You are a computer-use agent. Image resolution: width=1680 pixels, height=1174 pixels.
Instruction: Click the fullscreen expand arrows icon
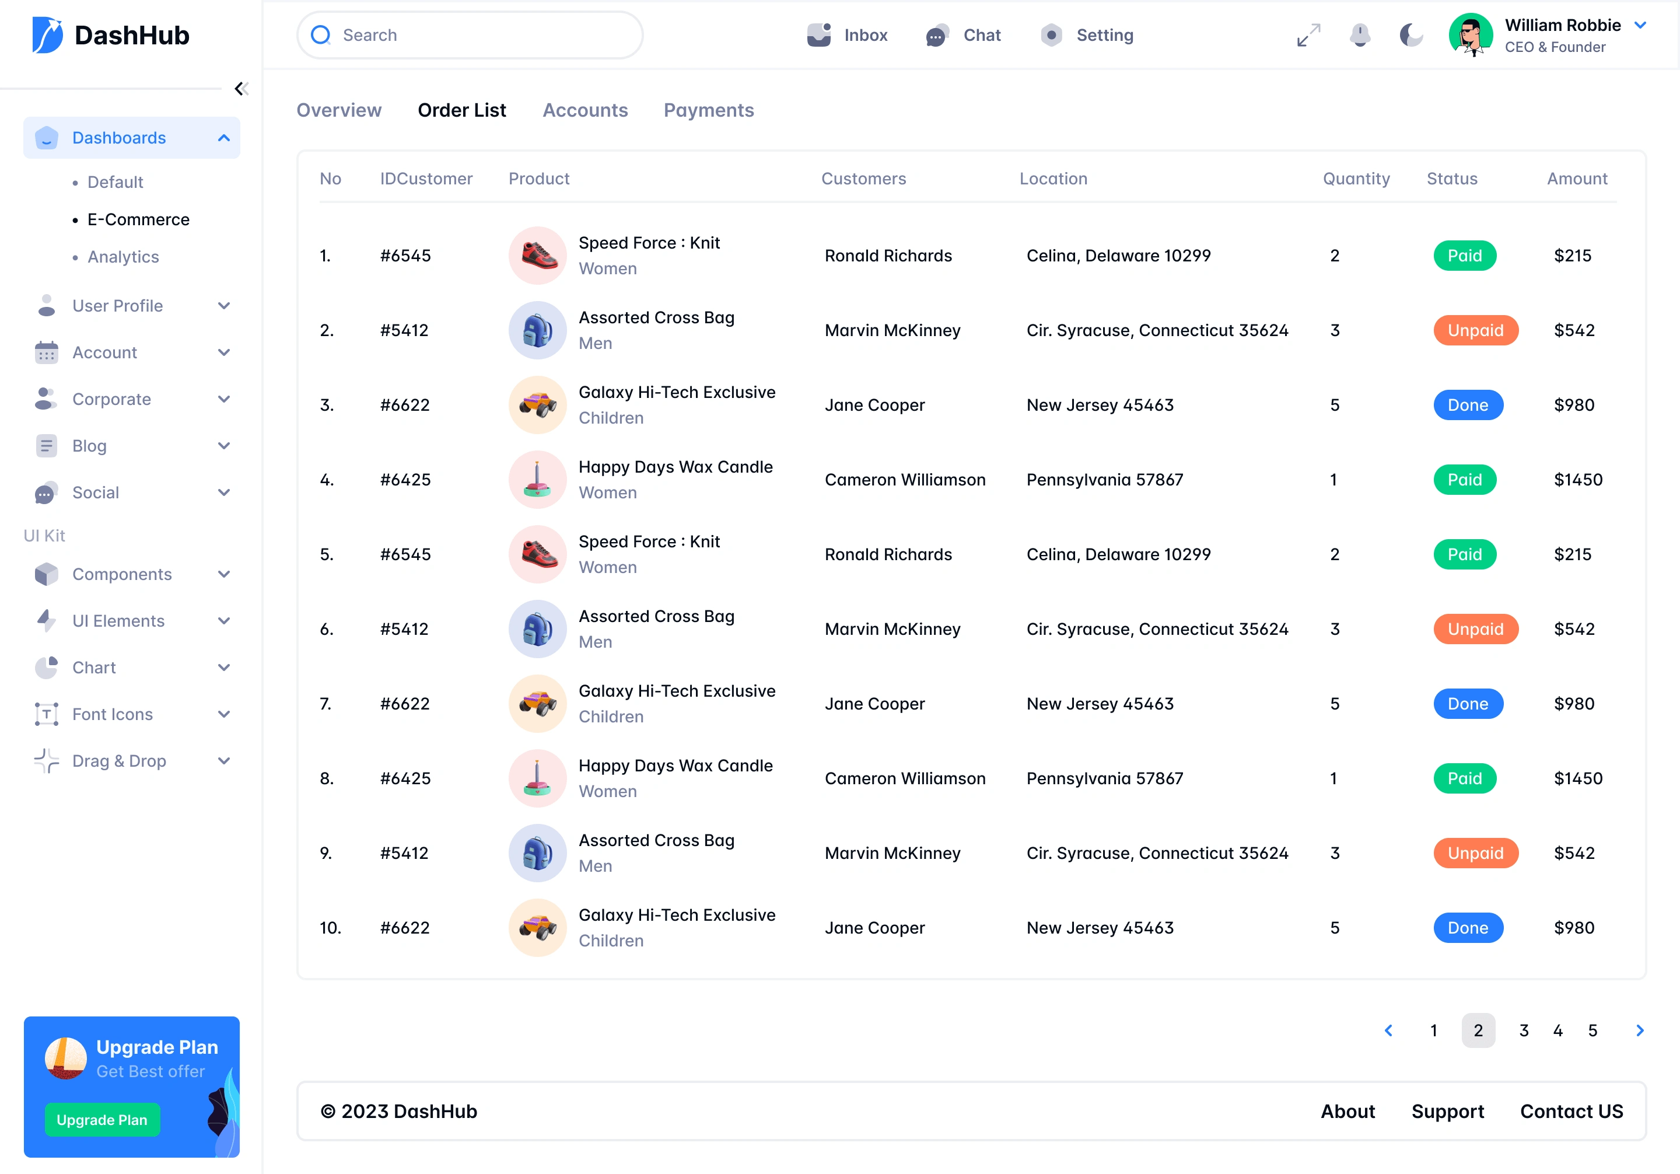[1308, 34]
